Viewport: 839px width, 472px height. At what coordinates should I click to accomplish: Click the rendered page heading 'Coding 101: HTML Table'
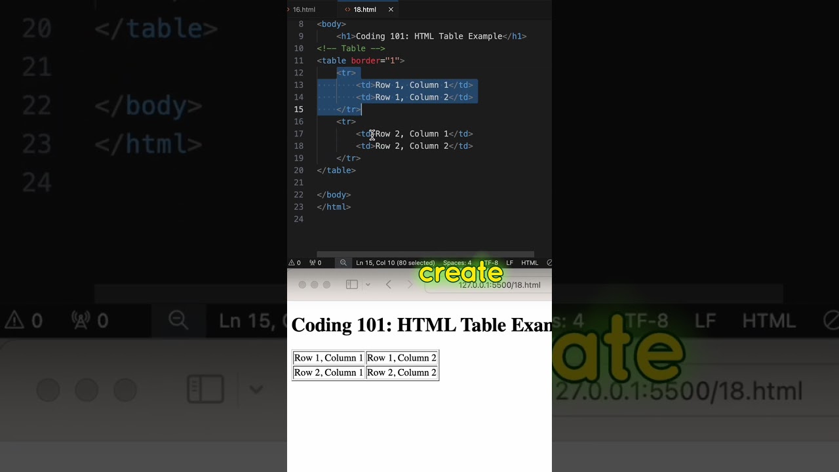tap(421, 324)
